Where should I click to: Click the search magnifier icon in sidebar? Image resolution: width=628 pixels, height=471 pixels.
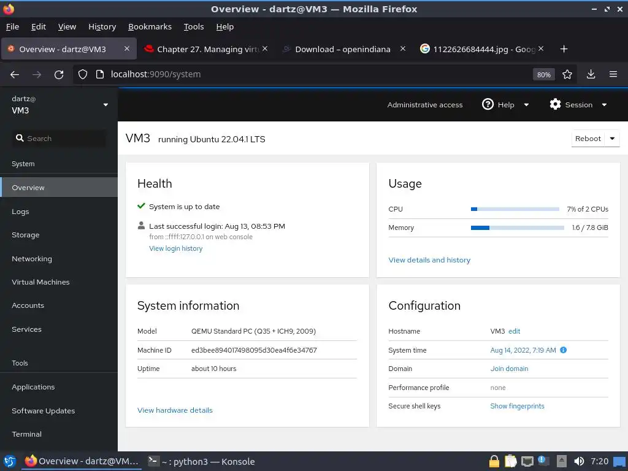click(x=20, y=138)
